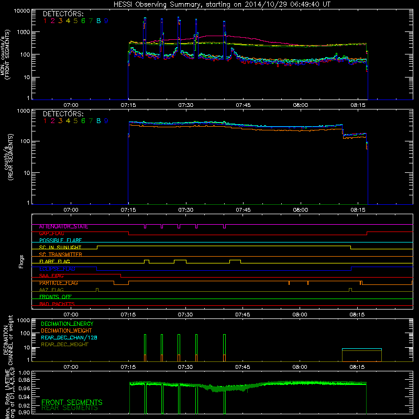
Task: Select the DETECTORS: legend heading in rear segments plot
Action: 63,114
